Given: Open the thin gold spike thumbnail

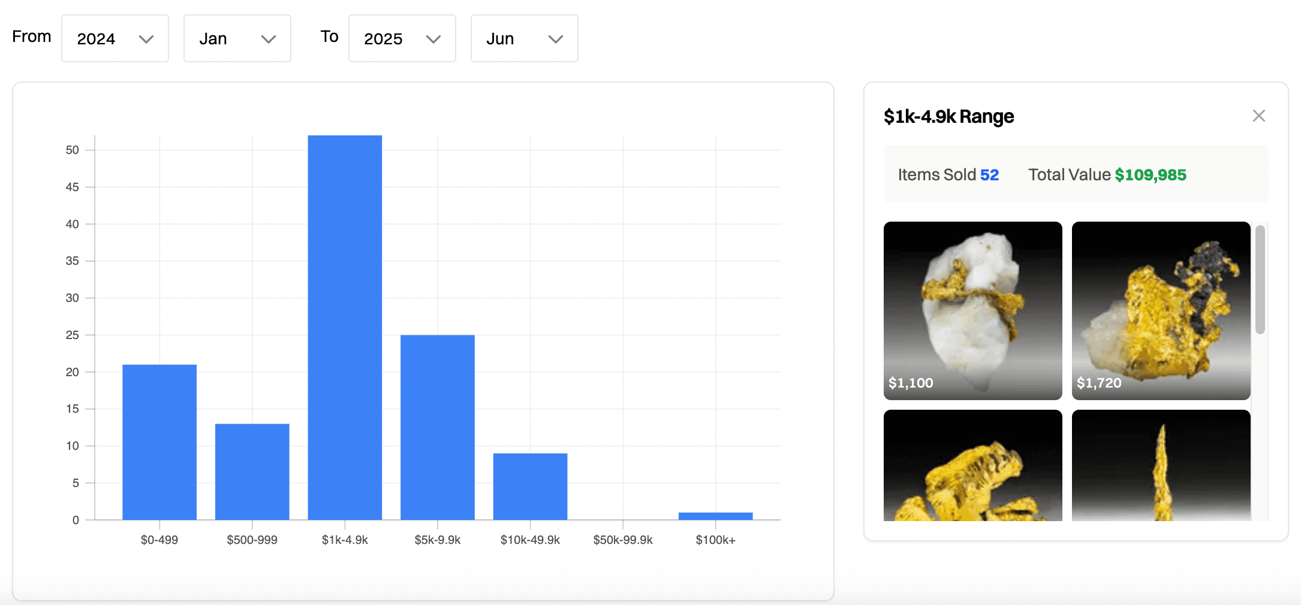Looking at the screenshot, I should (1161, 465).
